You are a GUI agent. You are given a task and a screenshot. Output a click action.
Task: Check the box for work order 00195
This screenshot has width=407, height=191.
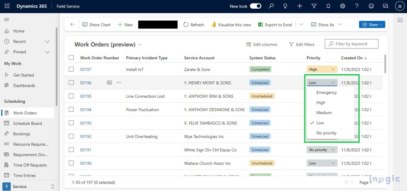71,96
